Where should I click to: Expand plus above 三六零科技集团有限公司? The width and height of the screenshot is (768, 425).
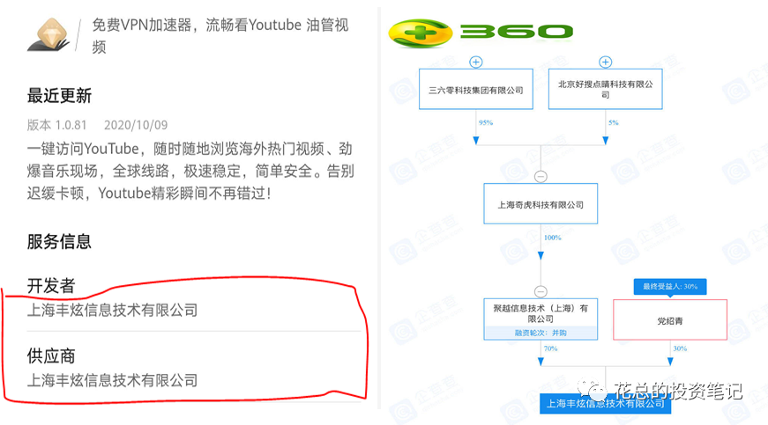pyautogui.click(x=475, y=62)
